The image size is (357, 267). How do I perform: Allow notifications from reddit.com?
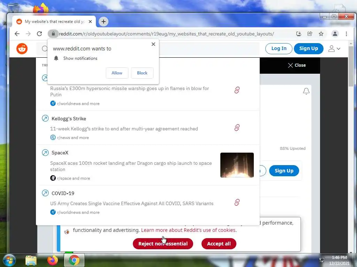coord(117,73)
